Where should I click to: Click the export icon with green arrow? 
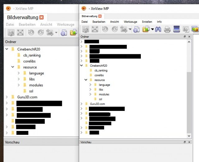click(195, 29)
